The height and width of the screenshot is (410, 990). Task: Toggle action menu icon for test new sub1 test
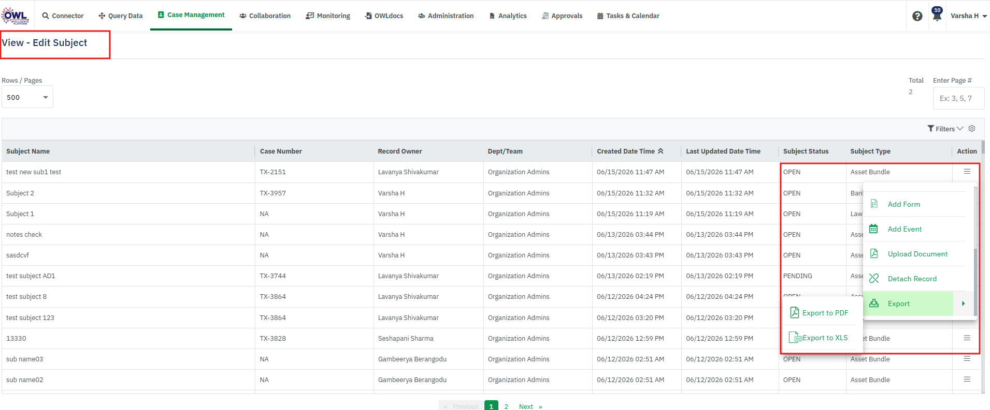967,172
